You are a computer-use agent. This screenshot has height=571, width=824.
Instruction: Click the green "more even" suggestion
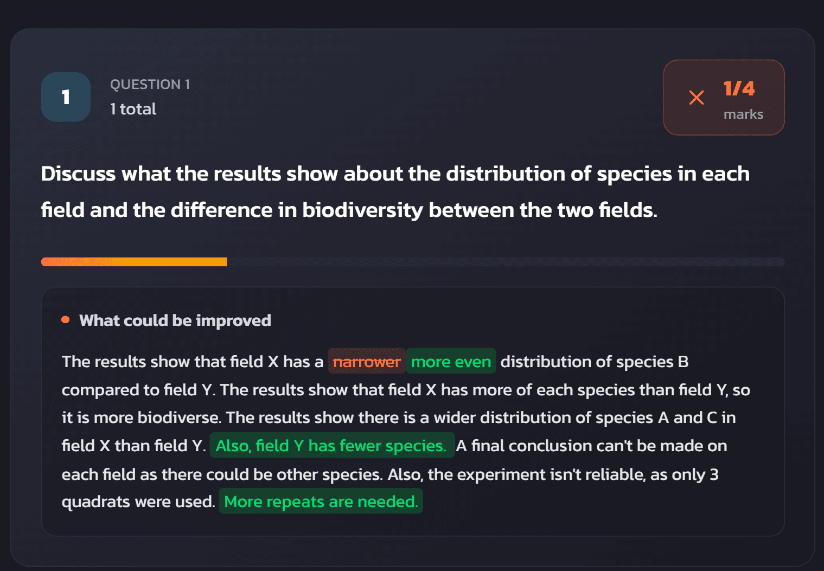[451, 362]
